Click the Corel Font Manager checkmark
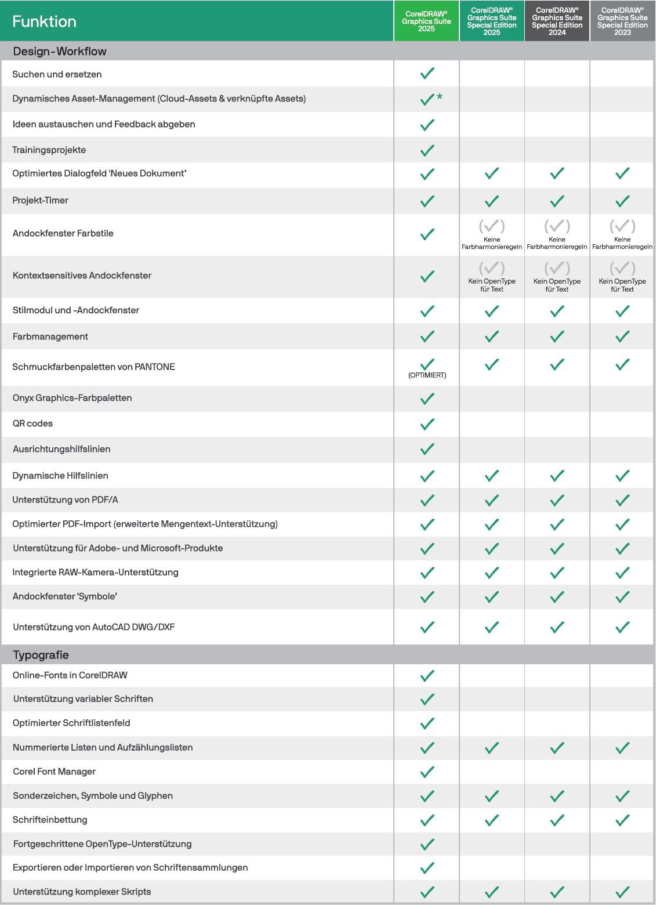The image size is (656, 905). coord(427,772)
